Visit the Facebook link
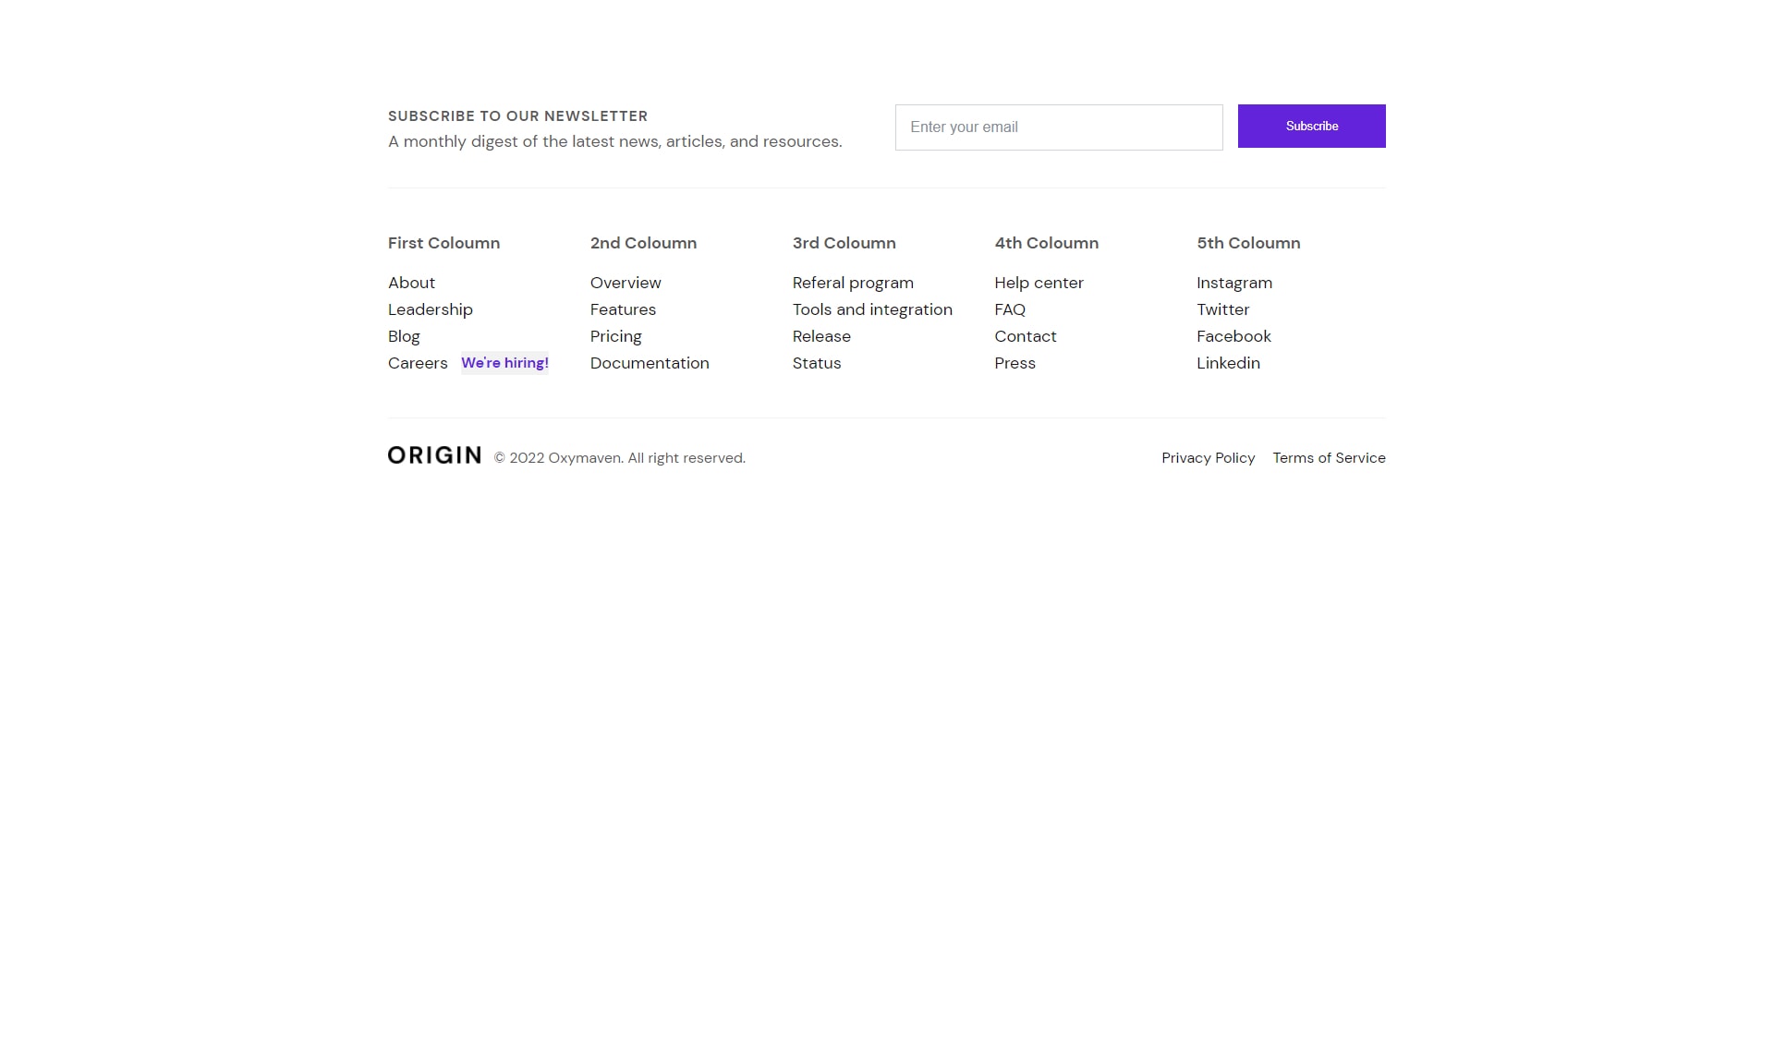Image resolution: width=1774 pixels, height=1053 pixels. [x=1233, y=336]
